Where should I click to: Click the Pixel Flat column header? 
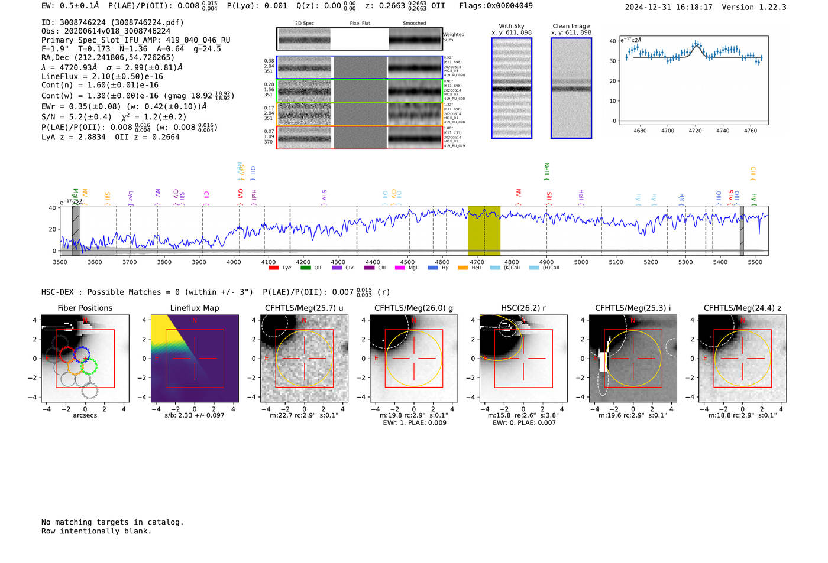pyautogui.click(x=360, y=24)
